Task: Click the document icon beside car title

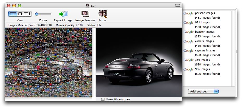Action: pos(88,6)
